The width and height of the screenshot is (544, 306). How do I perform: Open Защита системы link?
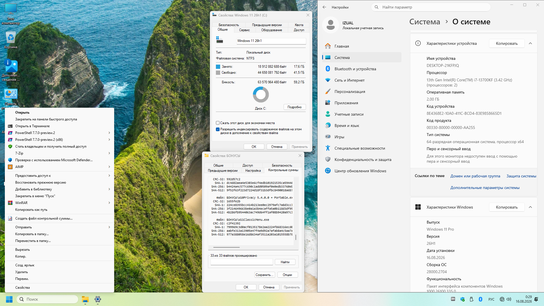521,176
